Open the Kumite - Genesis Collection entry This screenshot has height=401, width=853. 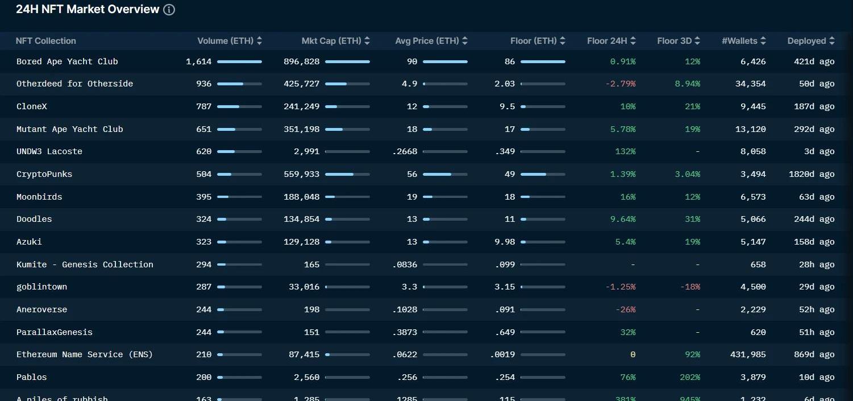pos(85,264)
